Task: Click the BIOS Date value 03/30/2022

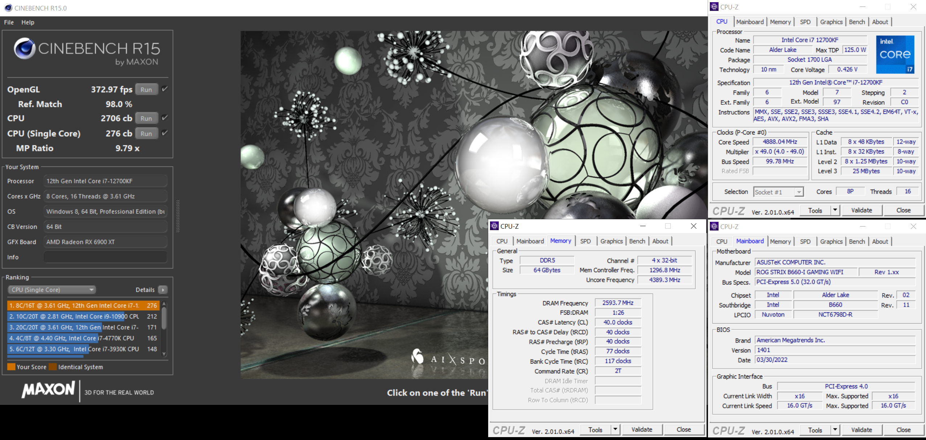Action: pos(835,360)
